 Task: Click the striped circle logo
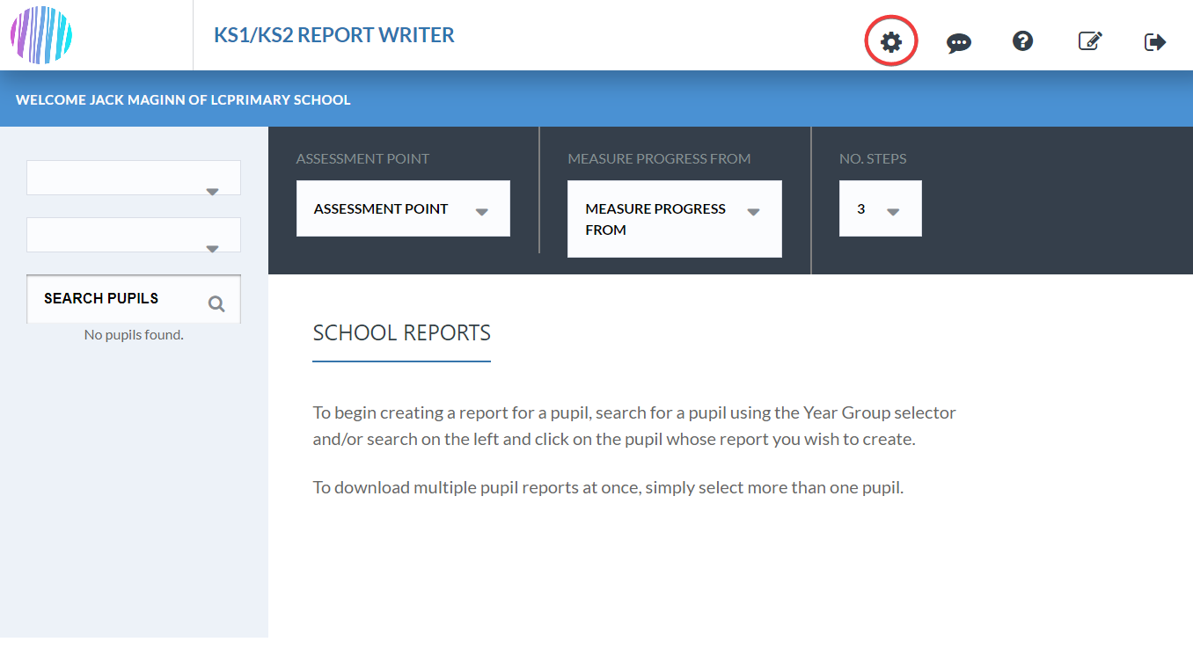click(x=41, y=35)
